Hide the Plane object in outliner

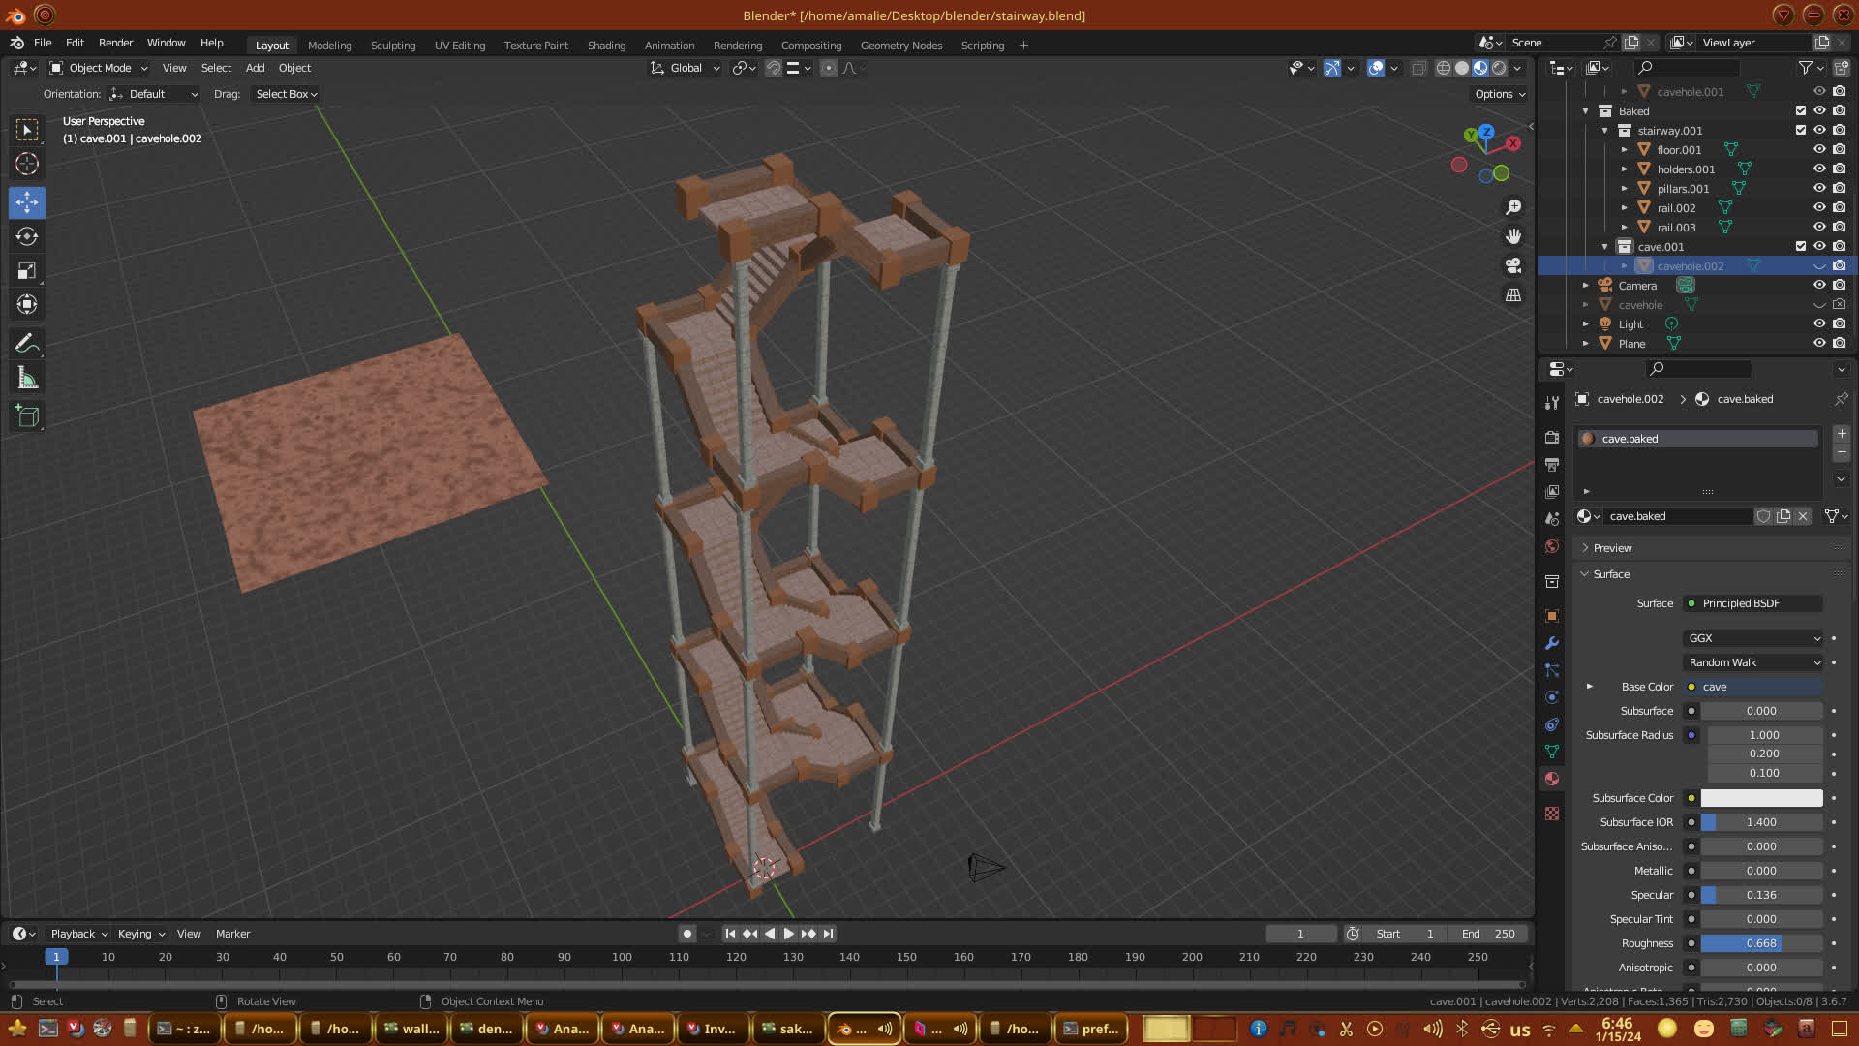[x=1819, y=343]
